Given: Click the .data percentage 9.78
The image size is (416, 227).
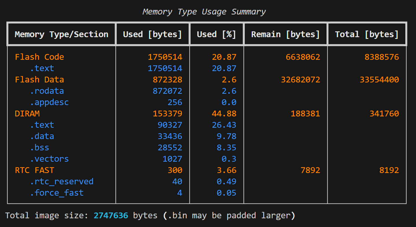Looking at the screenshot, I should click(x=227, y=136).
